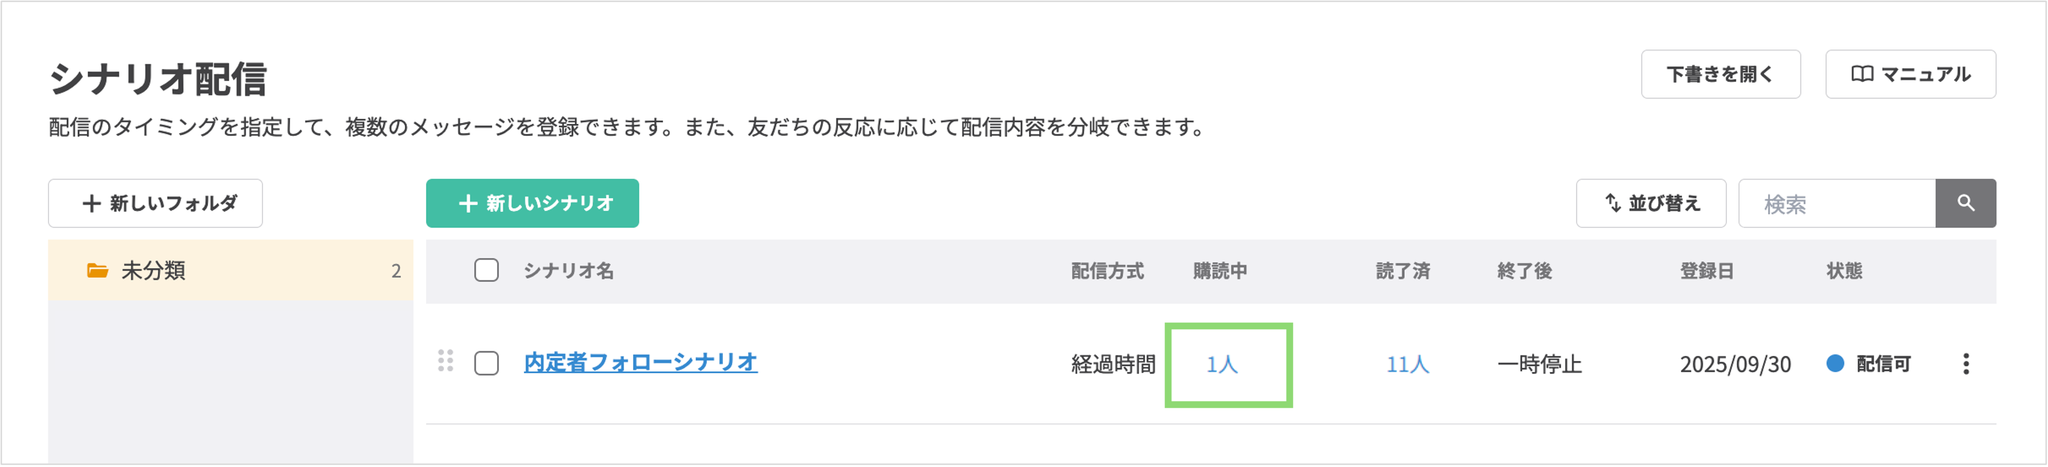The width and height of the screenshot is (2048, 467).
Task: Open the 並び替え sort dropdown
Action: [1650, 203]
